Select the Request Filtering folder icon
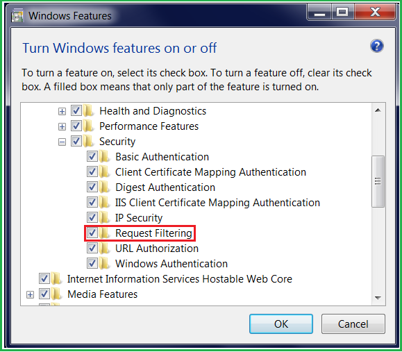The width and height of the screenshot is (402, 352). click(105, 233)
